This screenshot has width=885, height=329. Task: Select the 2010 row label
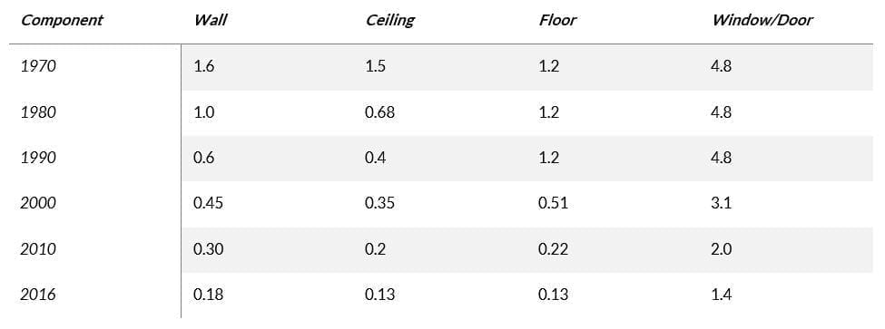(38, 249)
